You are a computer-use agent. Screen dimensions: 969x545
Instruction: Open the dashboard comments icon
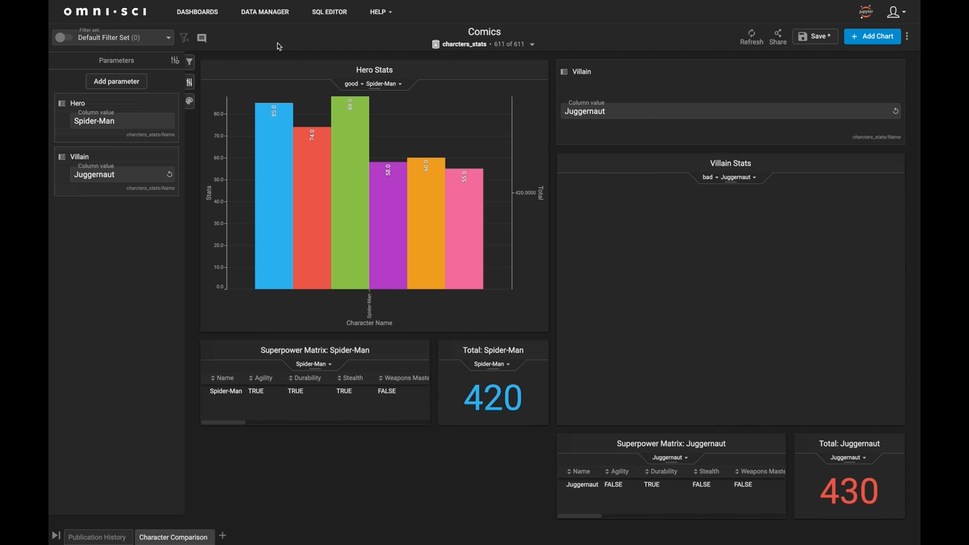pyautogui.click(x=202, y=38)
